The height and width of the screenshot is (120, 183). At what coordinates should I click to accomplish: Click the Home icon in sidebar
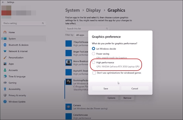pos(5,32)
